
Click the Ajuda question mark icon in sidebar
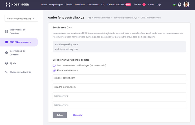point(6,63)
